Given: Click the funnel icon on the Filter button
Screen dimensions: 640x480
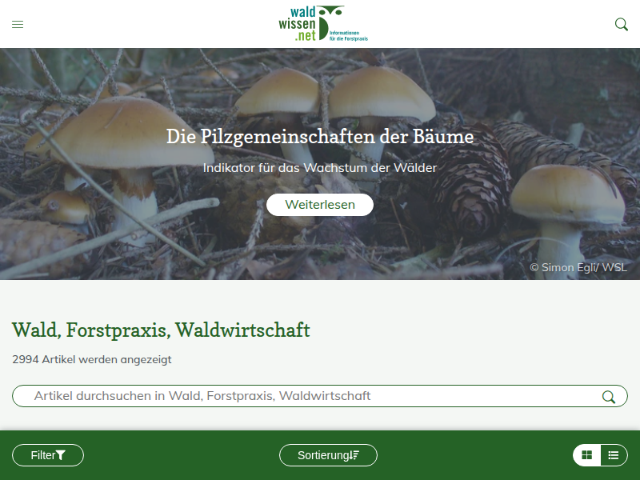Looking at the screenshot, I should (x=62, y=454).
